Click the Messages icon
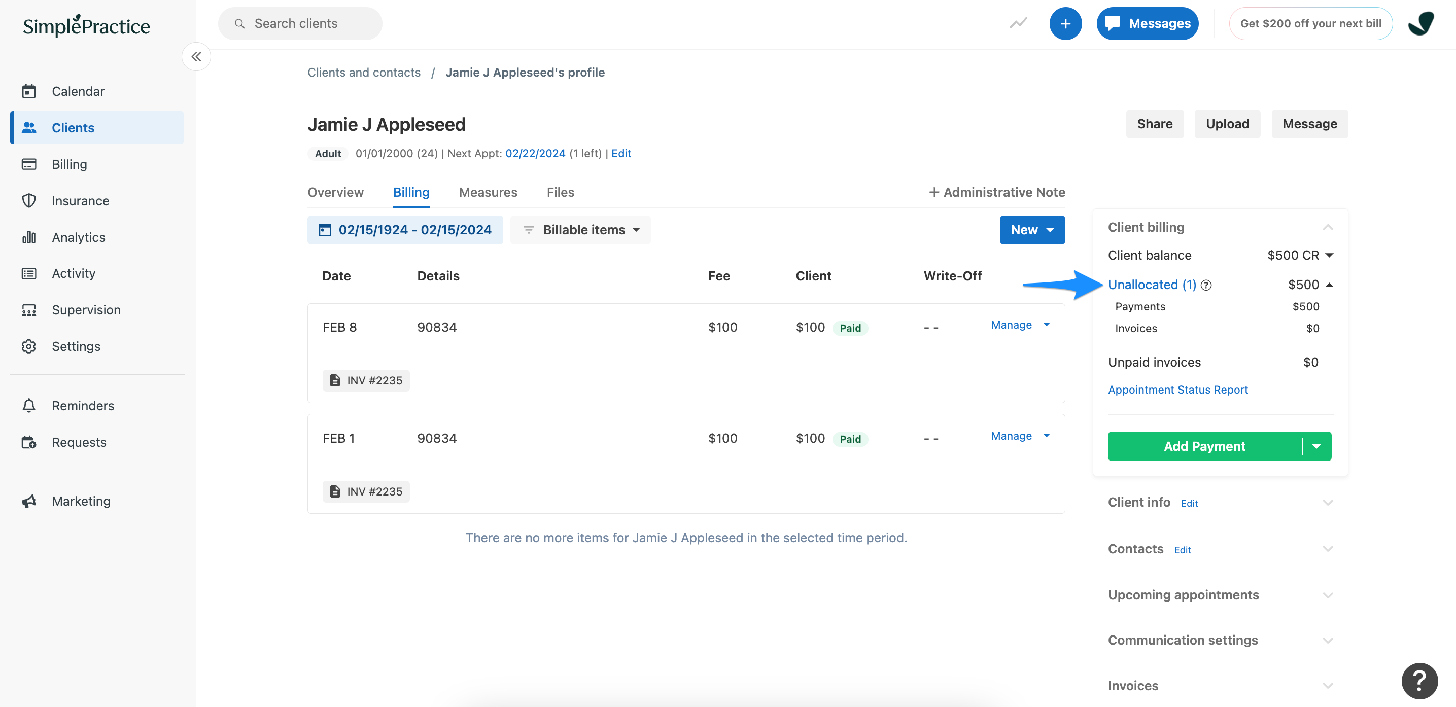This screenshot has width=1456, height=707. click(1113, 23)
